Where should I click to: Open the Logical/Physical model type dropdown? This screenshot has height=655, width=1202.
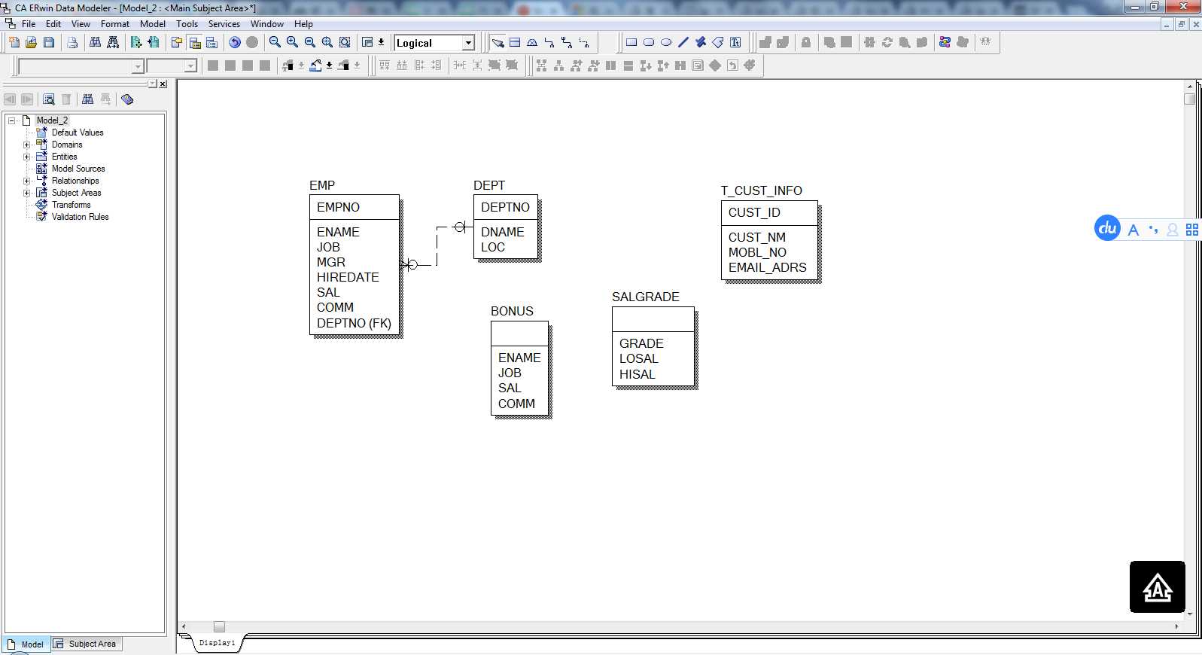pyautogui.click(x=468, y=43)
